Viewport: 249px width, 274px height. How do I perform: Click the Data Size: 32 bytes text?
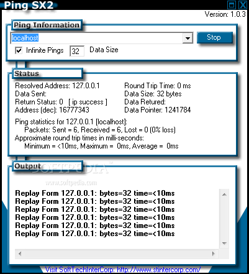(153, 94)
